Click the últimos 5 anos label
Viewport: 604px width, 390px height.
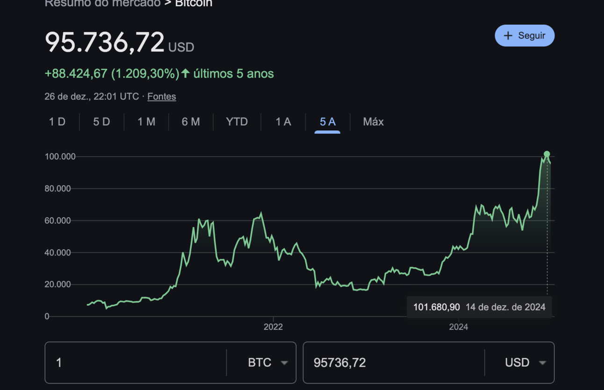[234, 74]
